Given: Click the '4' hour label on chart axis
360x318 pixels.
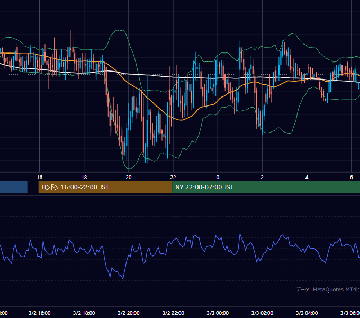Looking at the screenshot, I should click(307, 178).
